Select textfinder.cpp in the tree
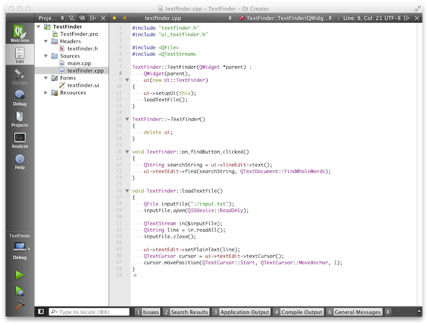This screenshot has width=428, height=325. pyautogui.click(x=85, y=71)
